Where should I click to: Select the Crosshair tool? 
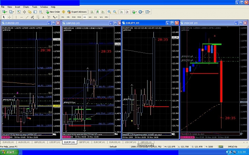pyautogui.click(x=10, y=17)
